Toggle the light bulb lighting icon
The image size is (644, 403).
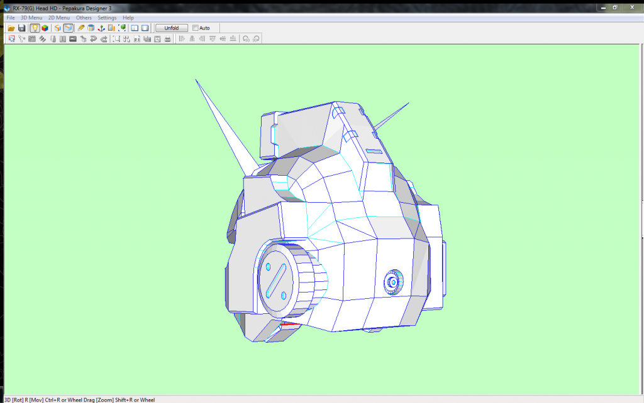(x=35, y=28)
